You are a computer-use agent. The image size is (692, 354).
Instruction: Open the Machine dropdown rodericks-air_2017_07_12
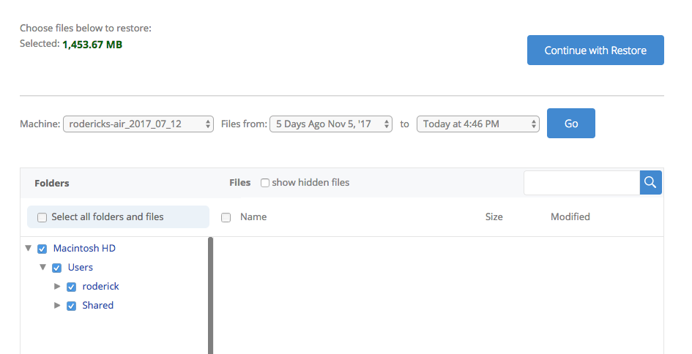[x=138, y=124]
